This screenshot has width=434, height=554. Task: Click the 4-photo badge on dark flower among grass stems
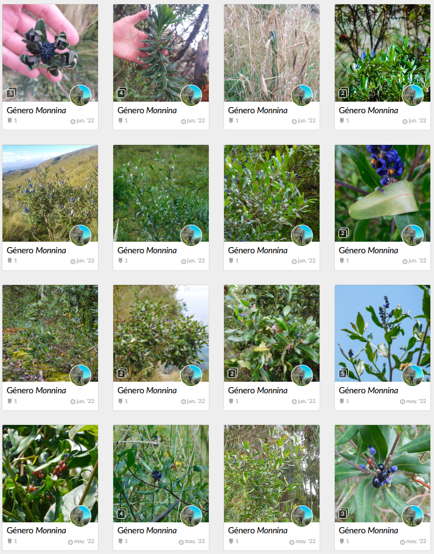tap(122, 513)
